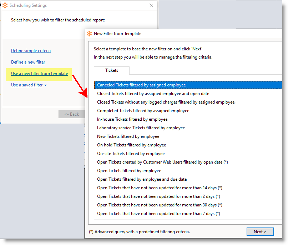
Task: Select 'Canceled Tickets filtered by assigned employee'
Action: pos(141,85)
